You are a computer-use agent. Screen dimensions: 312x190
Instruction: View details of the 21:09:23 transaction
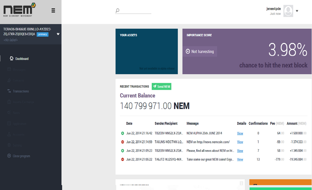pos(240,151)
